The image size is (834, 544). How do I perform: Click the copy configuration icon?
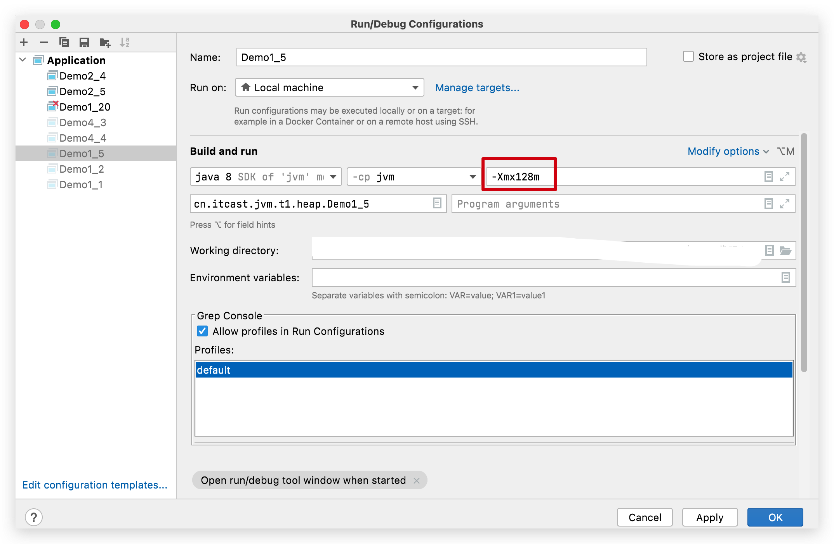click(64, 42)
